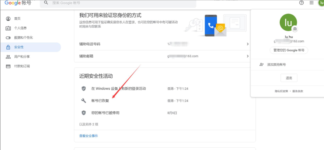Click the camera icon on profile picture
This screenshot has width=324, height=150.
tap(295, 29)
